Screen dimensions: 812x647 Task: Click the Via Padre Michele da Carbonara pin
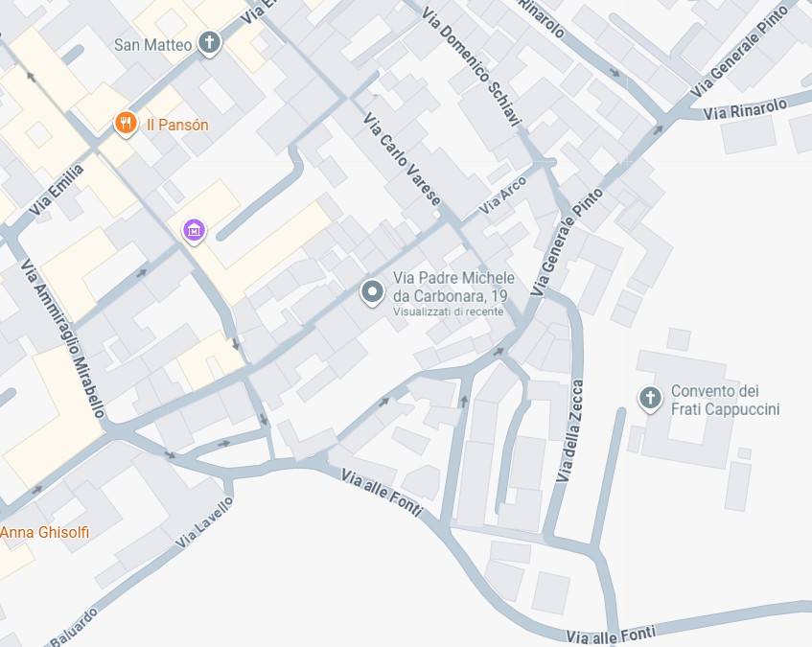[372, 292]
